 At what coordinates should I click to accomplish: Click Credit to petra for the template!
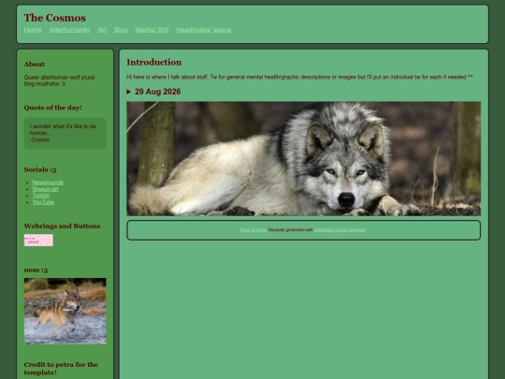(61, 369)
